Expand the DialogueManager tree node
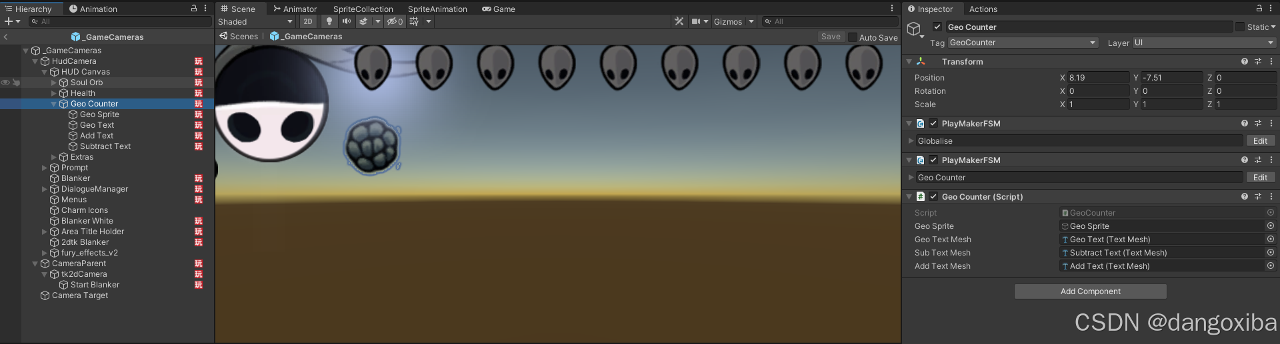Viewport: 1280px width, 344px height. tap(45, 189)
